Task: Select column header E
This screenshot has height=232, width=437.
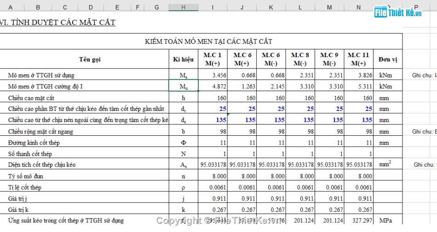Action: tap(117, 7)
